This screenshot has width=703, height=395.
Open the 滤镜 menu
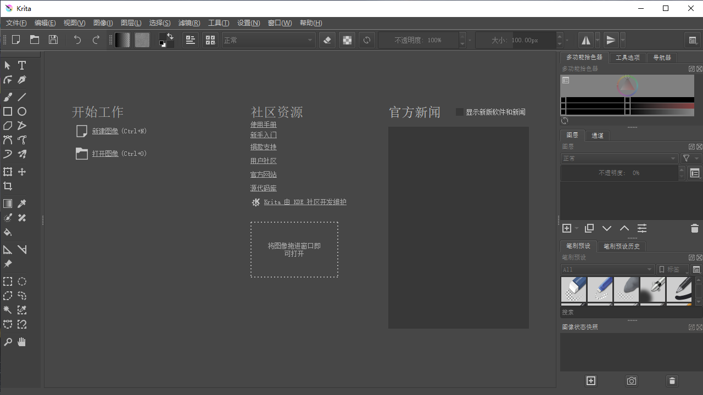pos(189,22)
